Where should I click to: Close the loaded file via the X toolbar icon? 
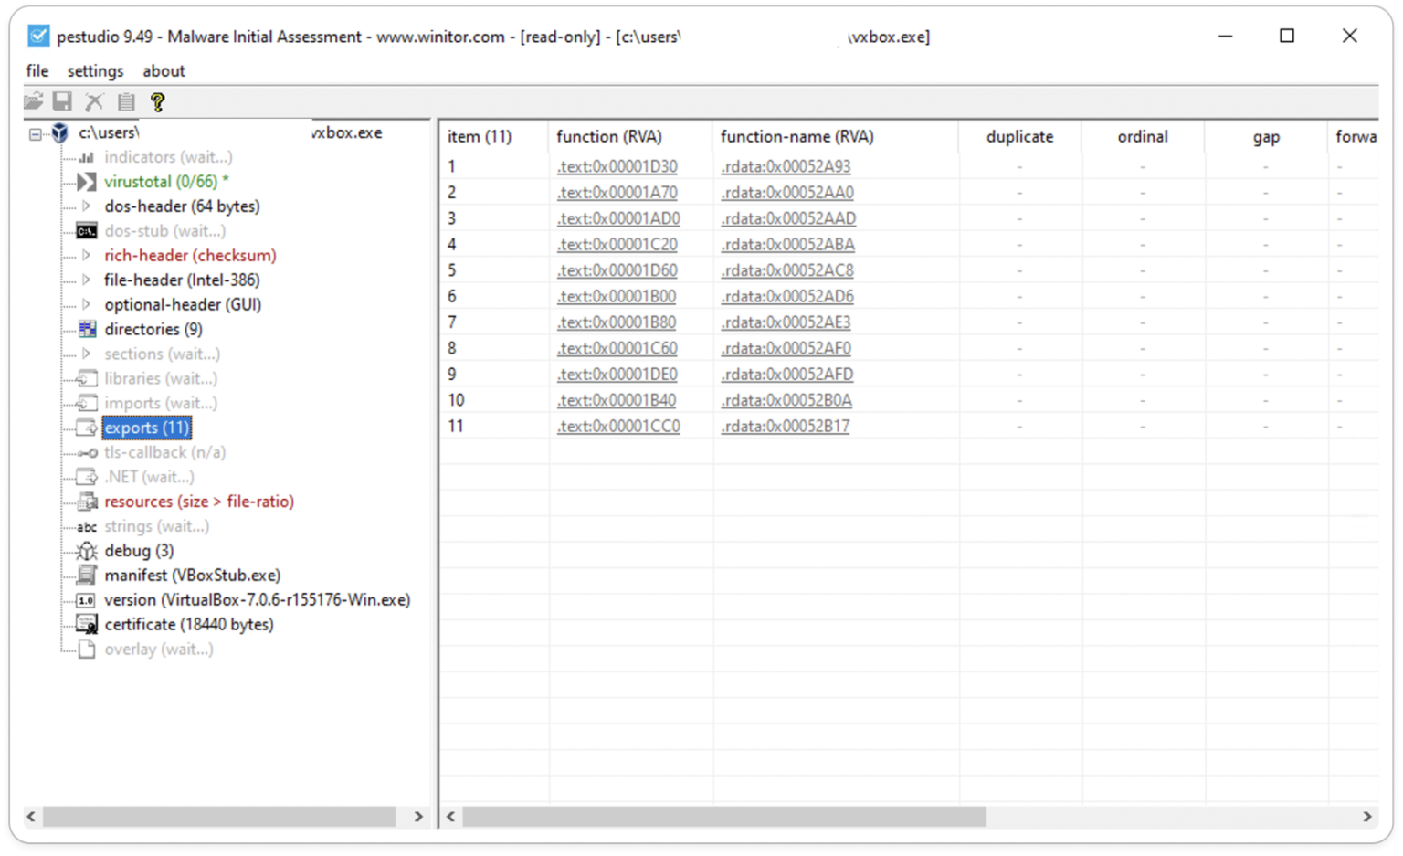pyautogui.click(x=94, y=101)
